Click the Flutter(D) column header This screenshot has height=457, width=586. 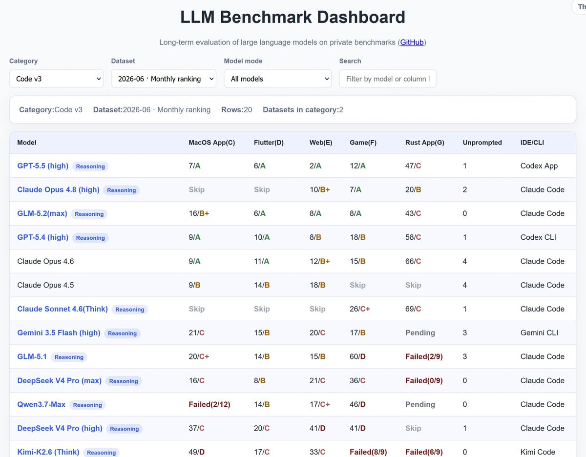[x=269, y=143]
